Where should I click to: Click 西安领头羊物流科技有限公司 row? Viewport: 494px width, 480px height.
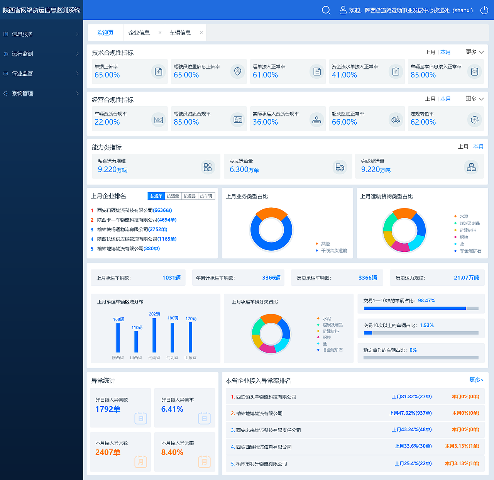coord(355,397)
